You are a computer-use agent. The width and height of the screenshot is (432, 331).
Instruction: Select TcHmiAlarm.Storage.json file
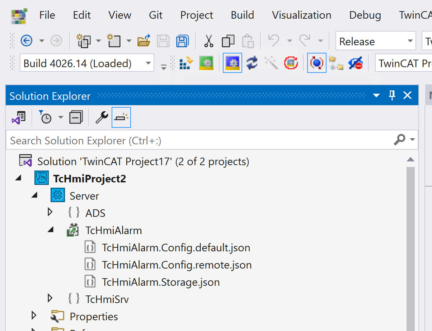pos(161,282)
